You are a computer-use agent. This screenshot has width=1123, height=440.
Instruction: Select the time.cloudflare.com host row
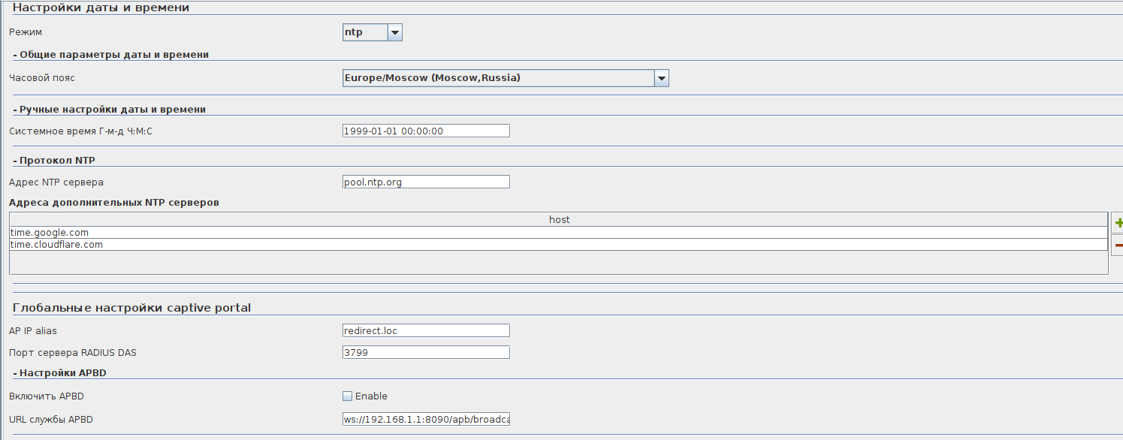point(558,245)
